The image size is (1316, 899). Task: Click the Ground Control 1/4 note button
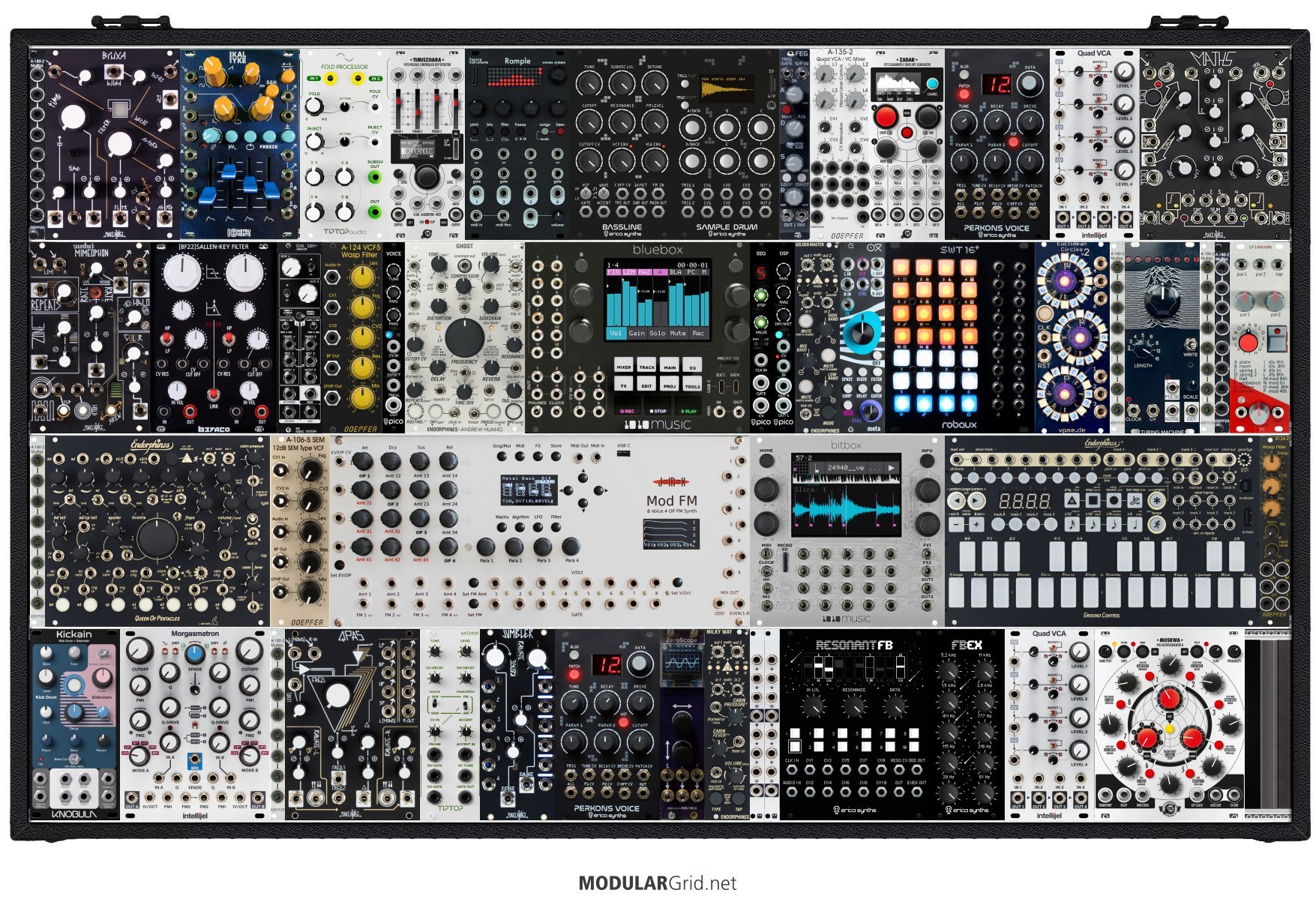pos(1135,525)
